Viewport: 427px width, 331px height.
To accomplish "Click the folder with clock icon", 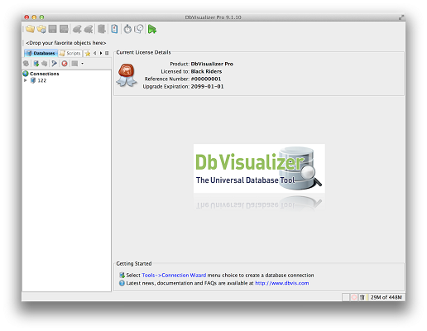I will (41, 29).
